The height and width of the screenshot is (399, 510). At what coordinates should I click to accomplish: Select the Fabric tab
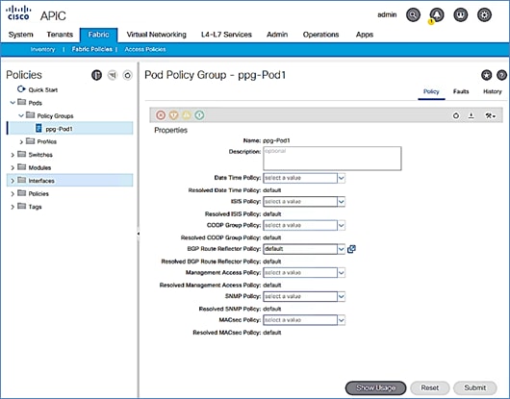coord(98,35)
